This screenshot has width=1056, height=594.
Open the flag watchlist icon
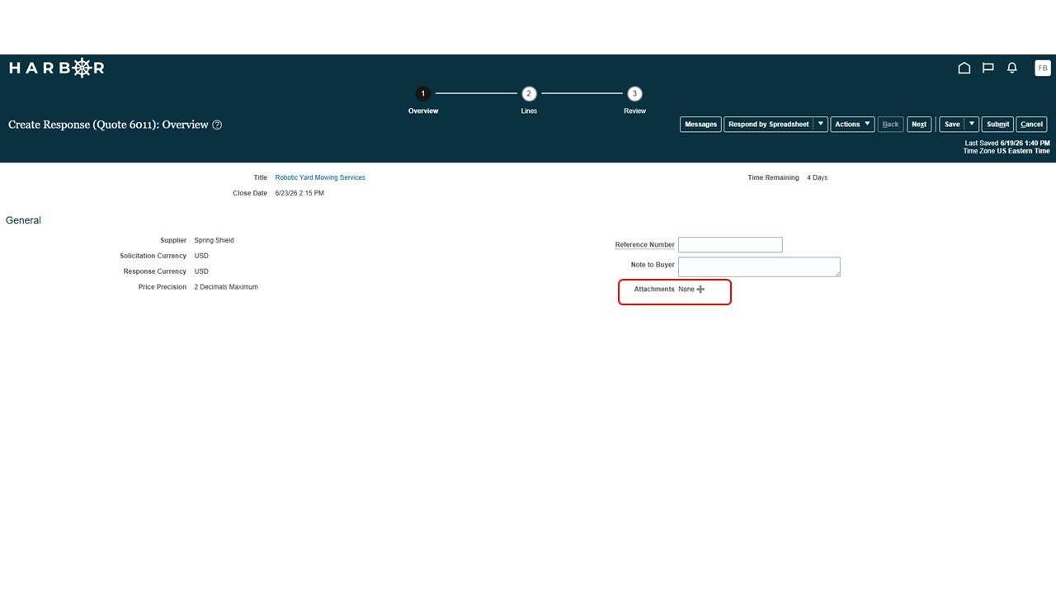[988, 68]
